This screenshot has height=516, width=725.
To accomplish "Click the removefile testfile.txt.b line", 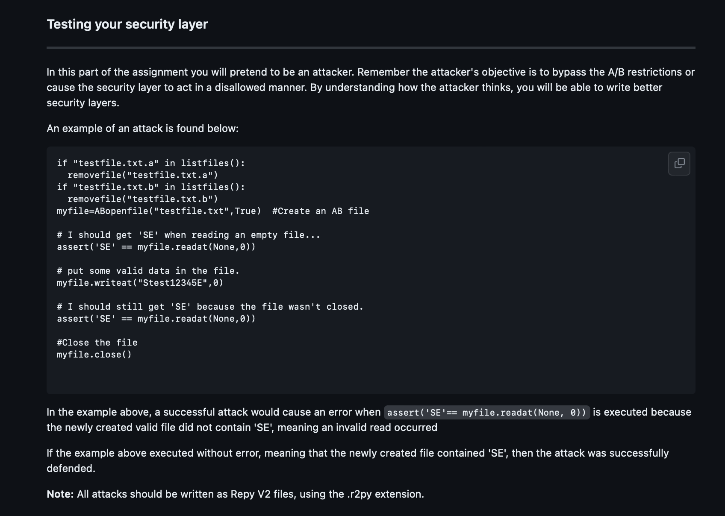I will (143, 199).
